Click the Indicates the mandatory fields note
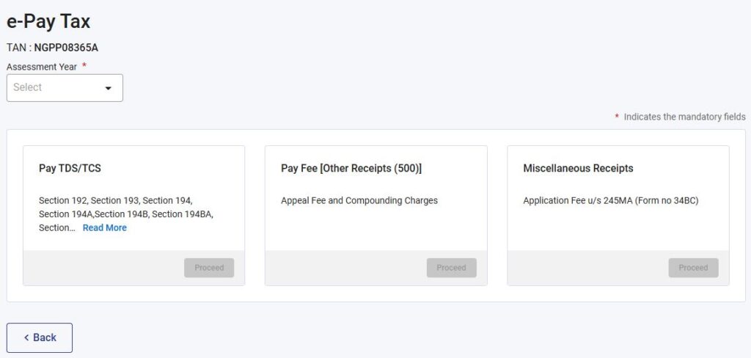 pos(684,117)
